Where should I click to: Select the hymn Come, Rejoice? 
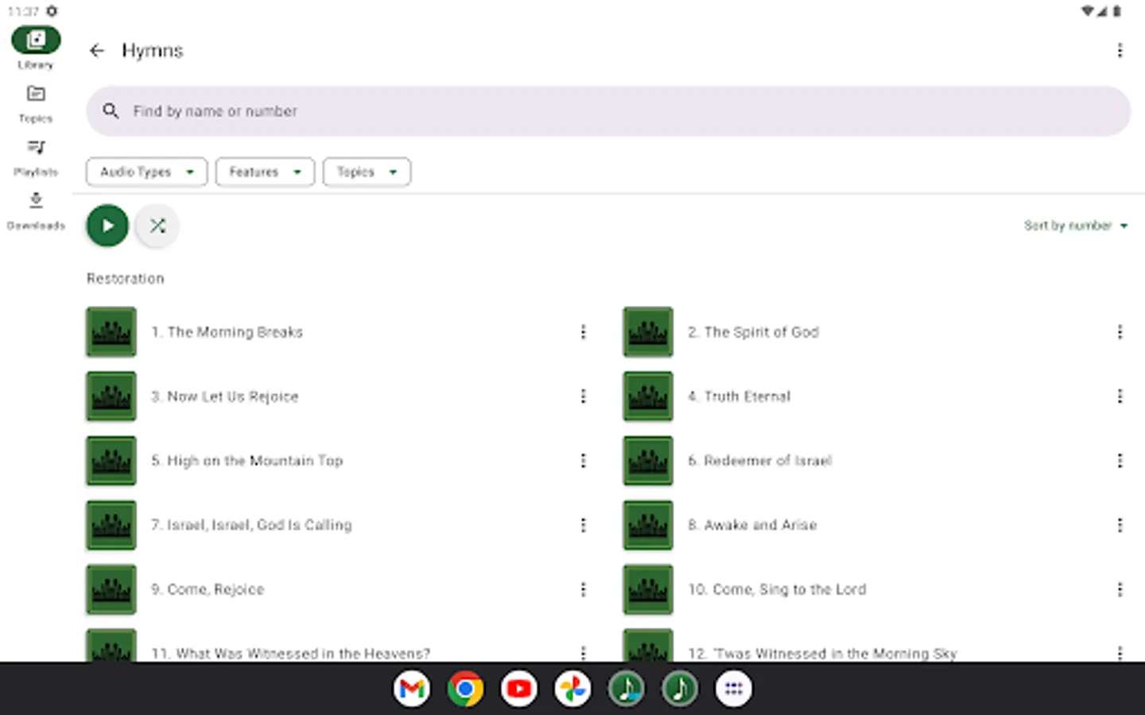pos(208,589)
